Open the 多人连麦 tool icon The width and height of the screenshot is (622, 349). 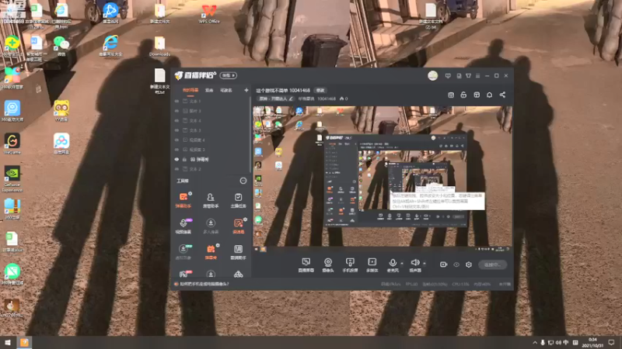click(x=211, y=226)
